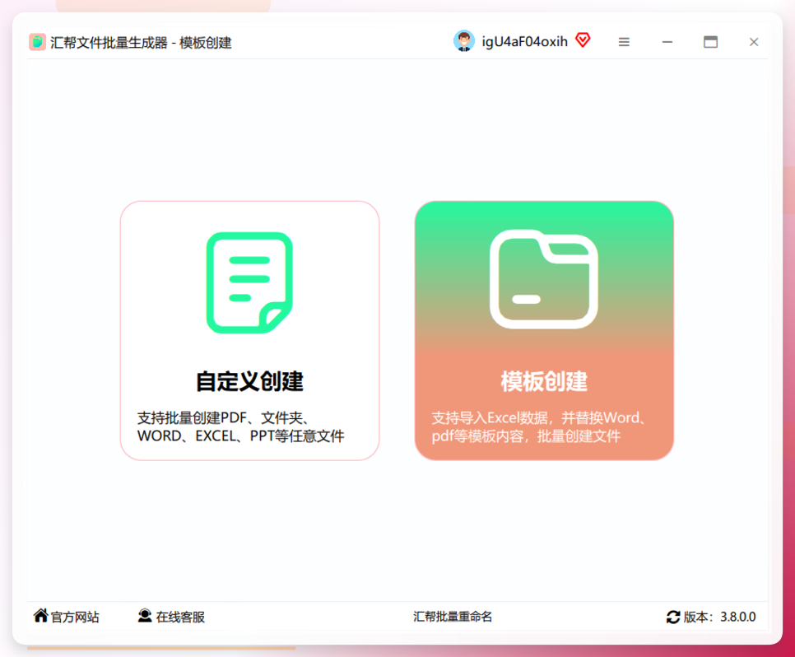
Task: Click window title 汇帮文件批量生成器 - 模板创建
Action: point(141,43)
